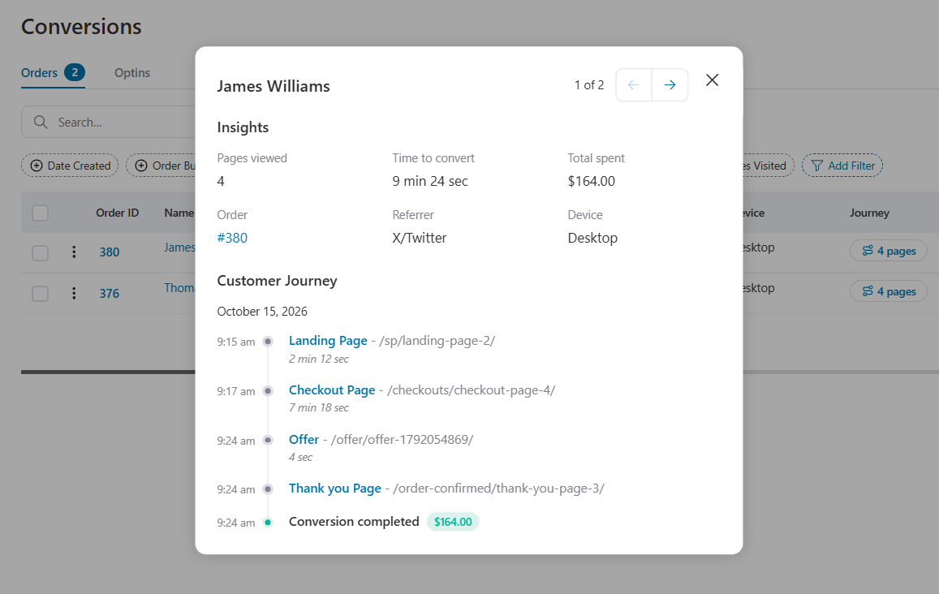Screen dimensions: 939x594
Task: Open order 380 link in table
Action: (109, 252)
